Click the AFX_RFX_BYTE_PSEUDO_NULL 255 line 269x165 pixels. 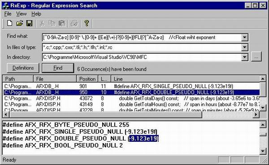[66, 125]
